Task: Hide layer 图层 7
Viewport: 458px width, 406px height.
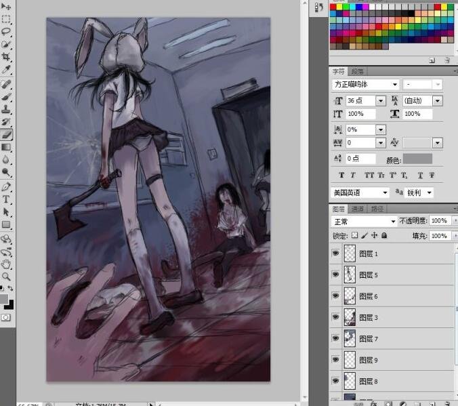Action: pos(335,338)
